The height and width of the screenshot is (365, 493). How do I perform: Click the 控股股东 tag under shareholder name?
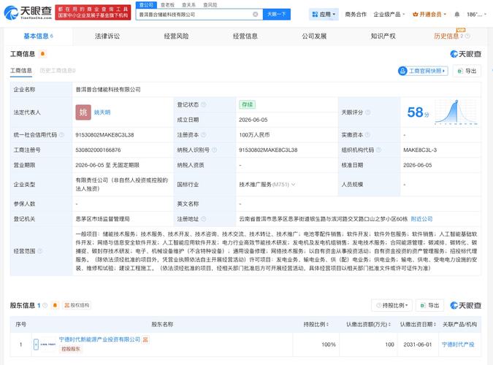point(71,349)
